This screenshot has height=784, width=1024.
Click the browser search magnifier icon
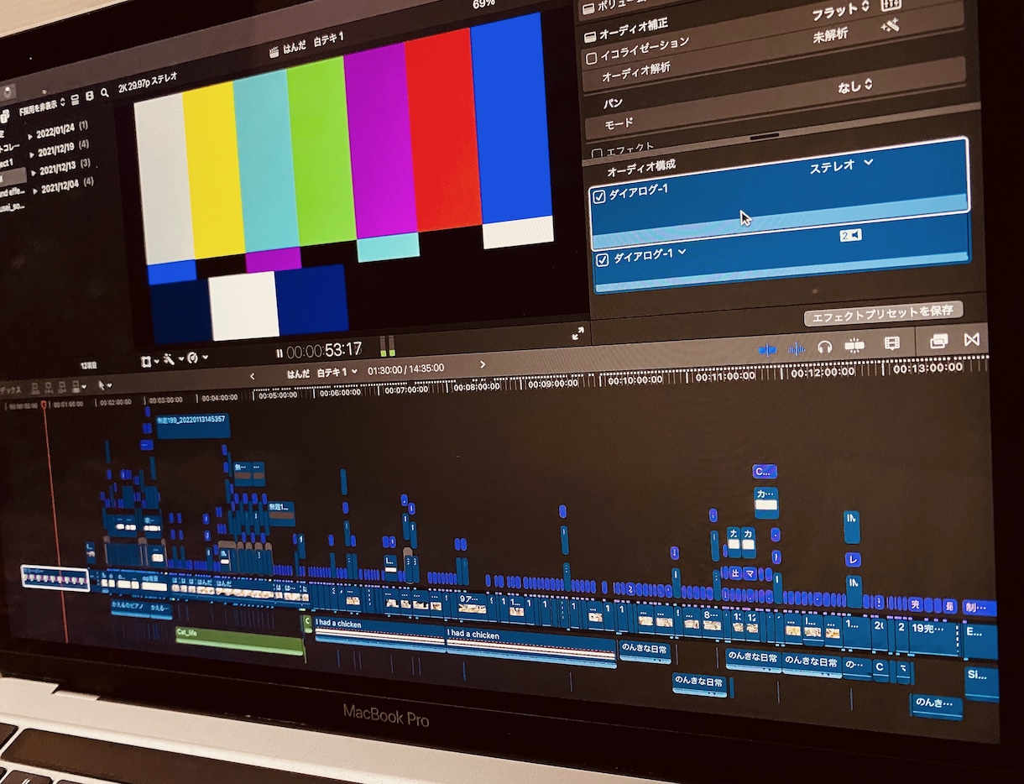pos(105,93)
